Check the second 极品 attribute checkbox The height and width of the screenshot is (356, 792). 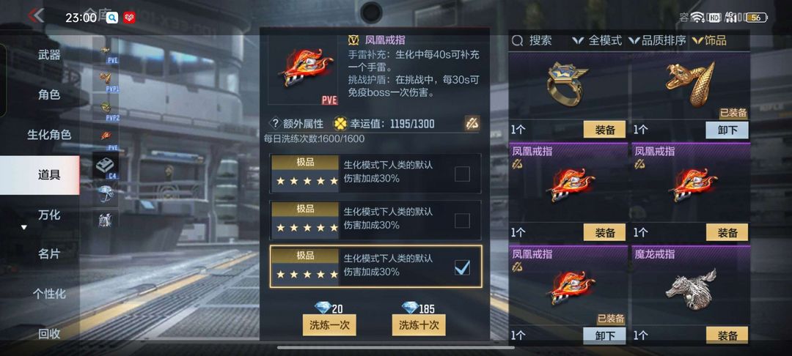click(x=462, y=221)
